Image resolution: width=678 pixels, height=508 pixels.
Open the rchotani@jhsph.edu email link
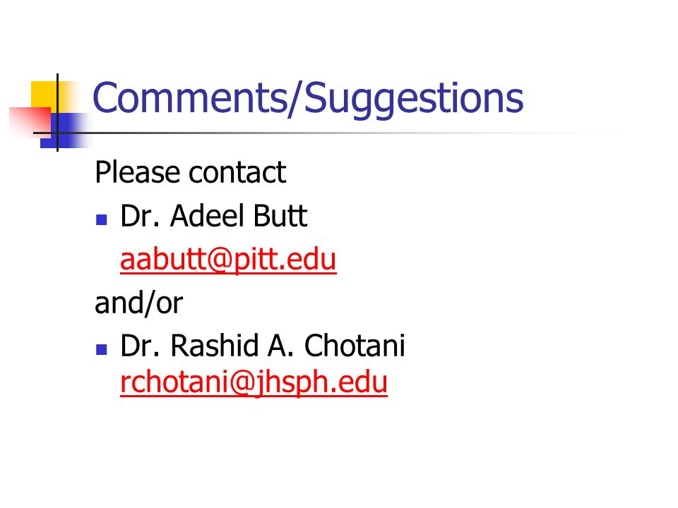pos(254,382)
